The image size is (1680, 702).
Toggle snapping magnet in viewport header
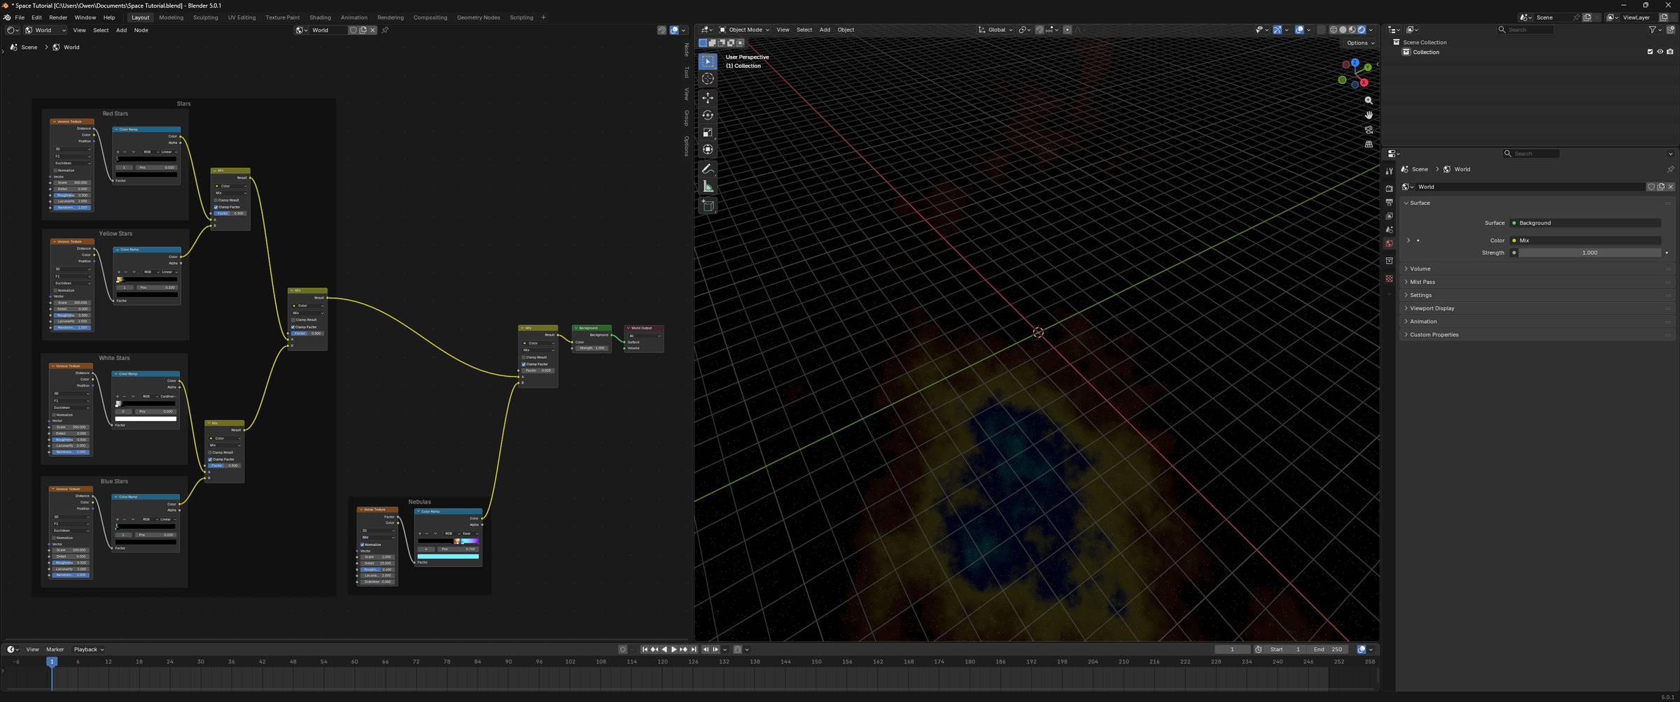point(1039,30)
